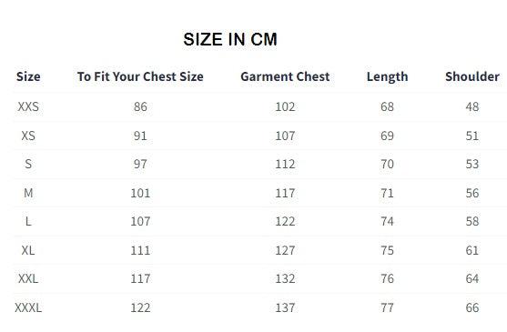Select the S size label
Screen dimensions: 507x332
(x=28, y=164)
